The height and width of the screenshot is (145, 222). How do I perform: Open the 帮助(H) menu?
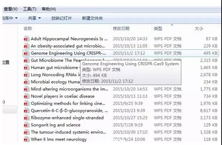click(x=49, y=9)
